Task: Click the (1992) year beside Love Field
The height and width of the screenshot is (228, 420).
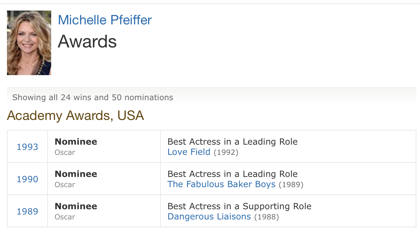Action: pos(226,152)
